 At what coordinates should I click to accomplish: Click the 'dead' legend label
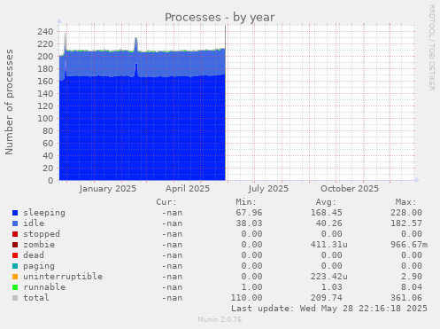tap(34, 255)
